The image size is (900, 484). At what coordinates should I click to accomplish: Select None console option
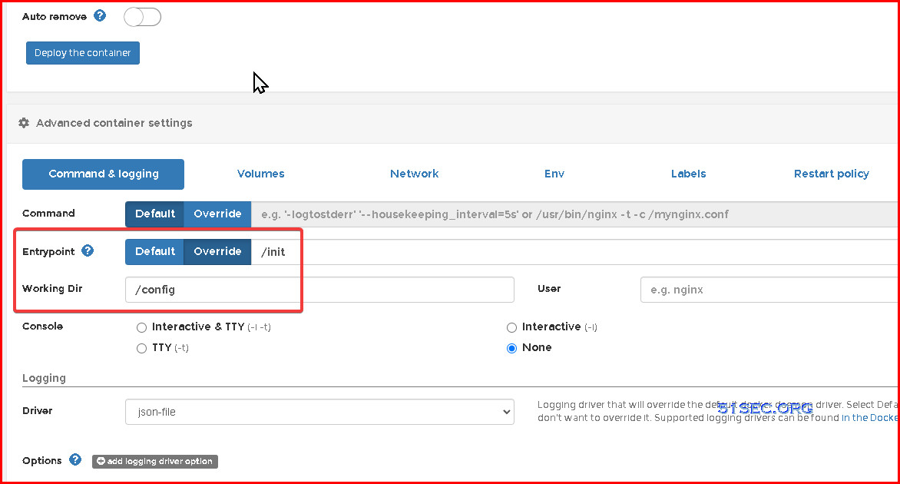(512, 348)
